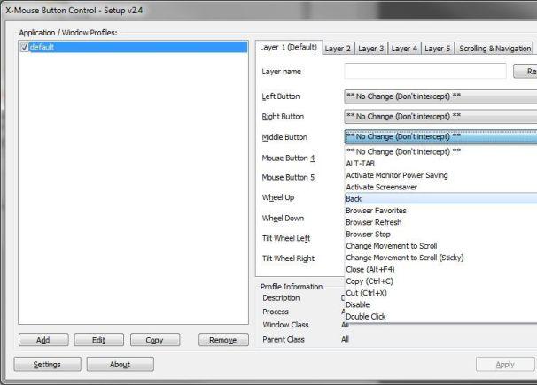Toggle the default profile checkbox
The image size is (537, 385).
(x=24, y=47)
